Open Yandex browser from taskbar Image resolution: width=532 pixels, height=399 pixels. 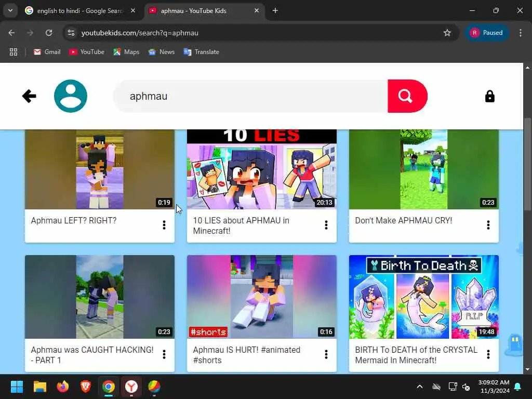pos(131,387)
